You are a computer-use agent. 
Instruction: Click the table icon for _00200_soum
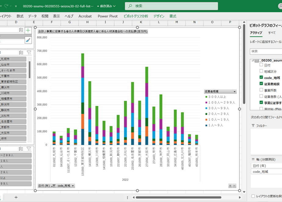pyautogui.click(x=257, y=61)
